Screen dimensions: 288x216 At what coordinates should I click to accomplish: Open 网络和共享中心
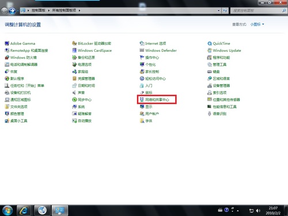(x=154, y=100)
